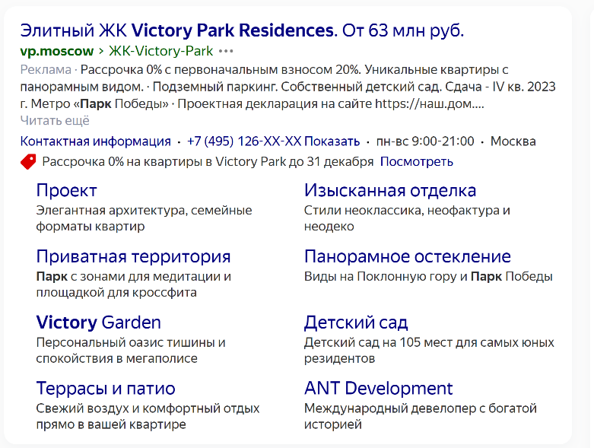
Task: Open the ANT Development sitelink
Action: click(379, 389)
